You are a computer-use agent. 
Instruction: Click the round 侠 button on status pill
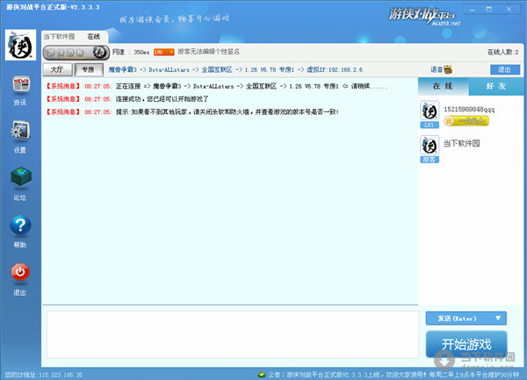click(x=99, y=53)
